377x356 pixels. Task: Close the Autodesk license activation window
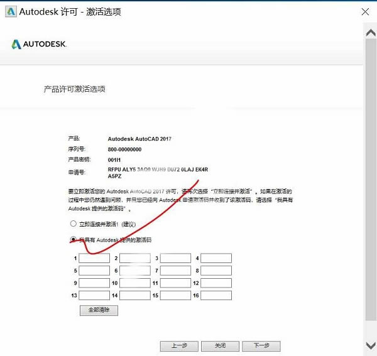coord(365,11)
